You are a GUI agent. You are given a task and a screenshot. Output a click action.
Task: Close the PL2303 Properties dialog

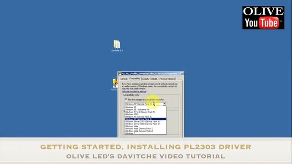tap(182, 74)
